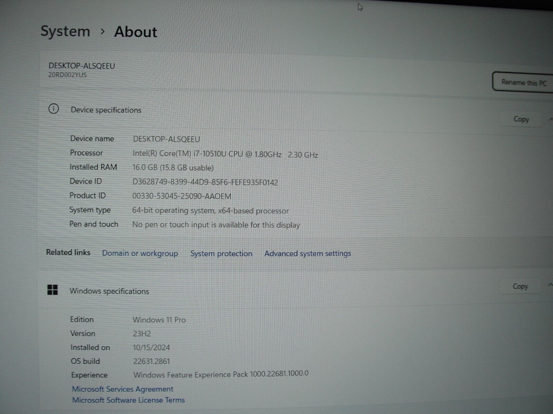Screen dimensions: 553x414
Task: Select Version value 23H2
Action: pyautogui.click(x=142, y=334)
